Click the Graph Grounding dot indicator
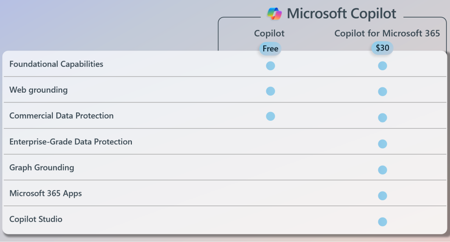 pyautogui.click(x=382, y=170)
